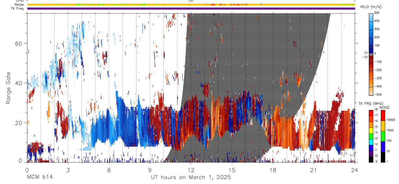Click the green 13–14 MHz swatch in TX FRQ legend

click(x=371, y=136)
